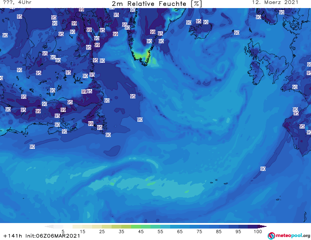Click the '25' value on the color scale
Image resolution: width=311 pixels, height=240 pixels.
click(x=102, y=232)
